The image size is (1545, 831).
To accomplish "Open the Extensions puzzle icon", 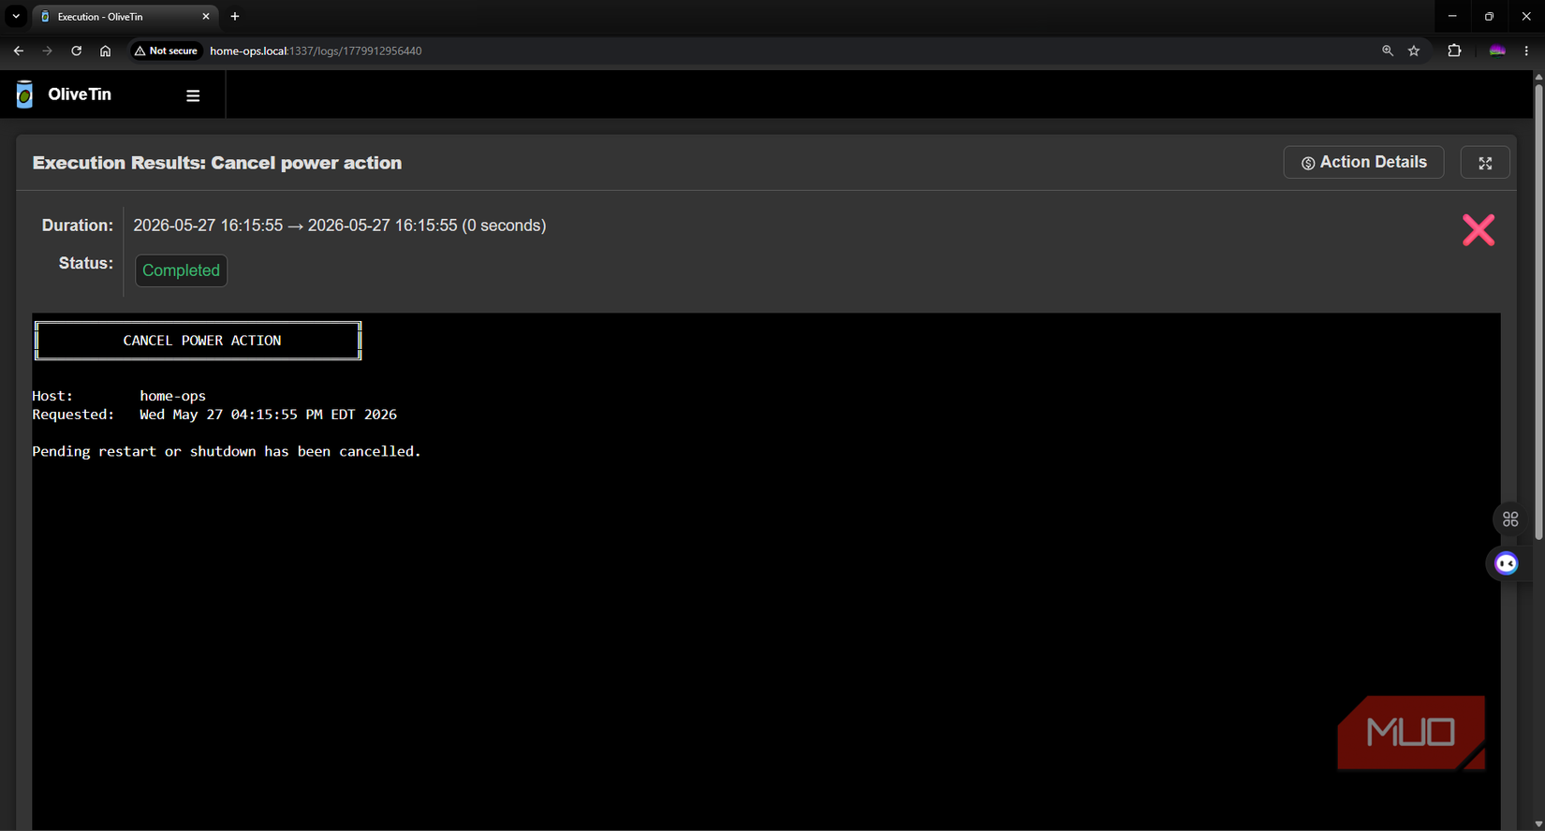I will [1454, 51].
